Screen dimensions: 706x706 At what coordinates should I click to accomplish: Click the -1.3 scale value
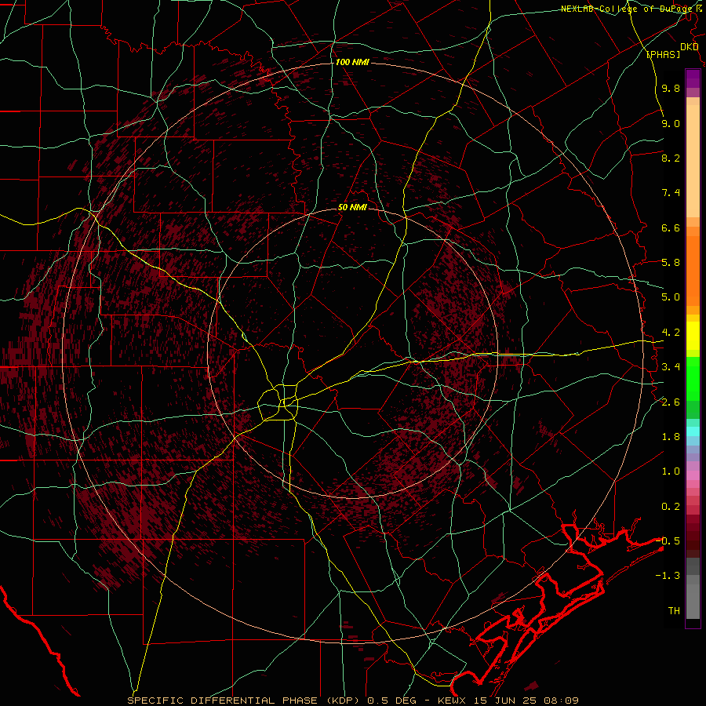point(668,576)
